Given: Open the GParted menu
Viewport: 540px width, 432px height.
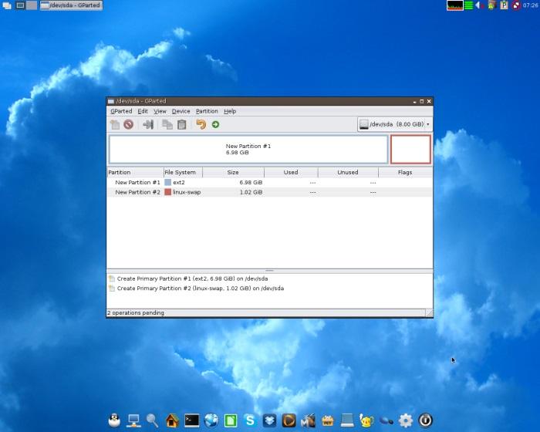Looking at the screenshot, I should click(121, 111).
